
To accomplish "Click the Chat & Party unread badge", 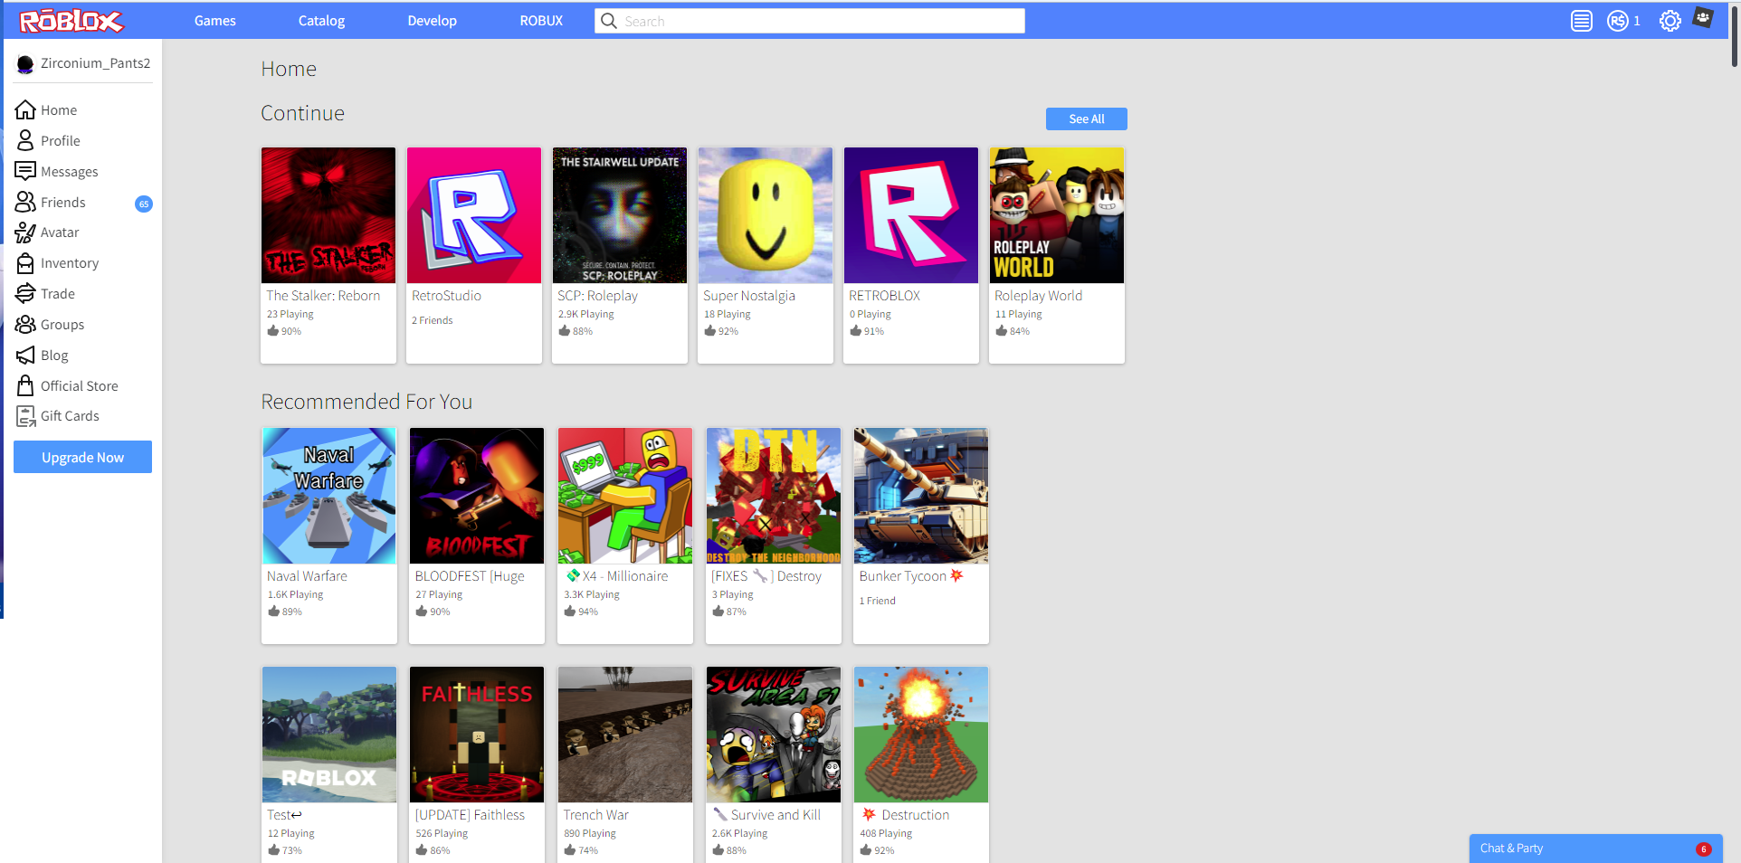I will pyautogui.click(x=1704, y=849).
